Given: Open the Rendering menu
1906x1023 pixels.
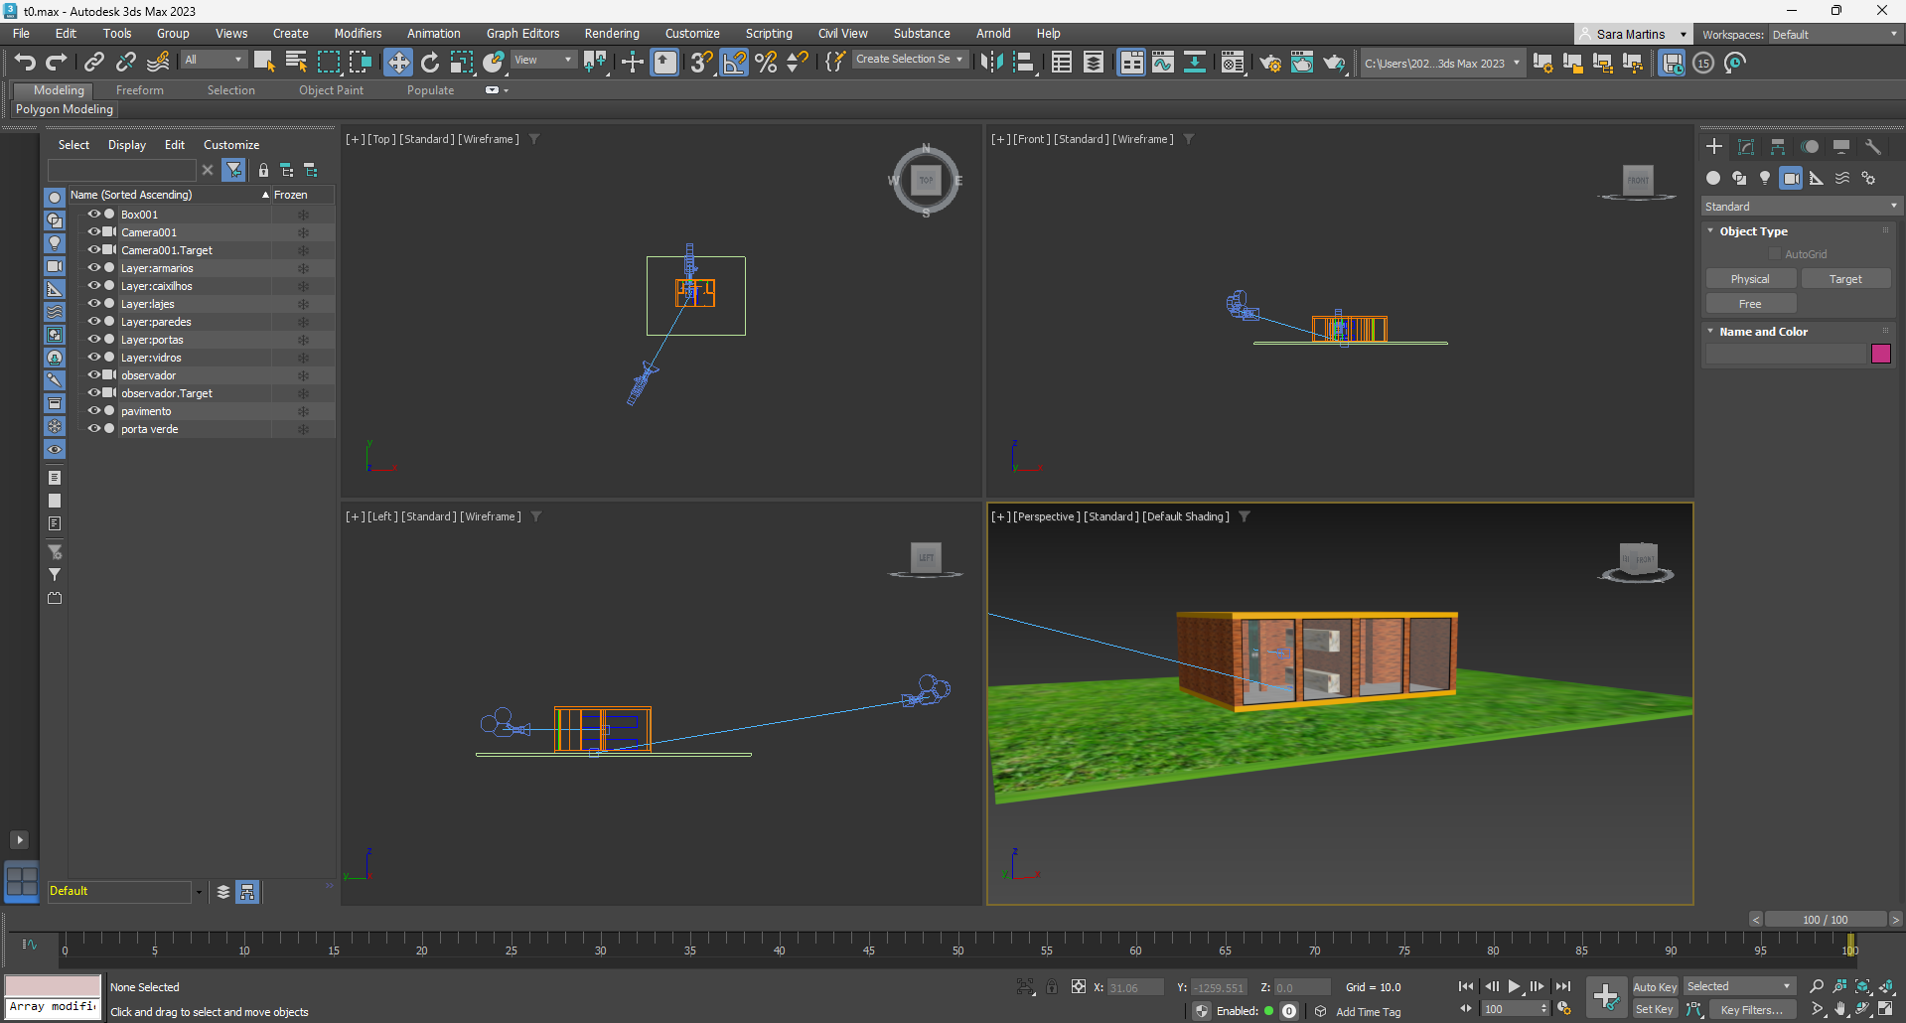Looking at the screenshot, I should click(611, 34).
